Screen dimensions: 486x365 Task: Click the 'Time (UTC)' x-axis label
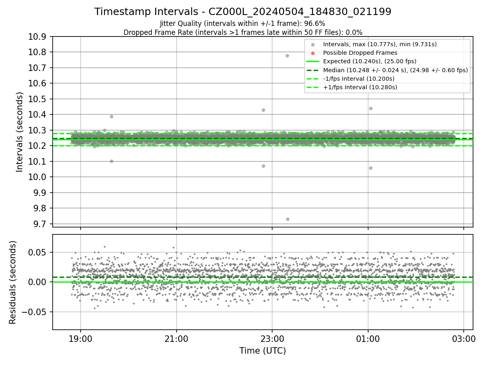(x=262, y=351)
